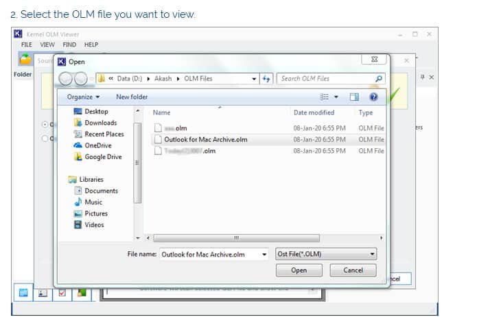Image resolution: width=479 pixels, height=317 pixels.
Task: Click the Cancel button in Open dialog
Action: tap(353, 270)
